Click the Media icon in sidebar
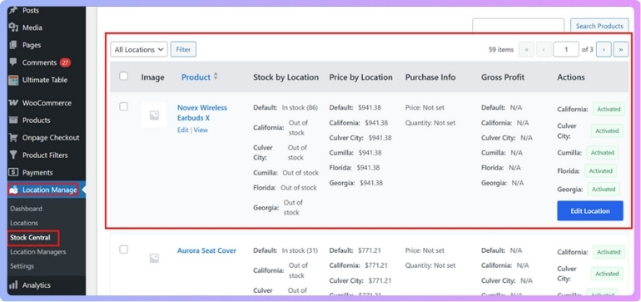 pyautogui.click(x=13, y=27)
